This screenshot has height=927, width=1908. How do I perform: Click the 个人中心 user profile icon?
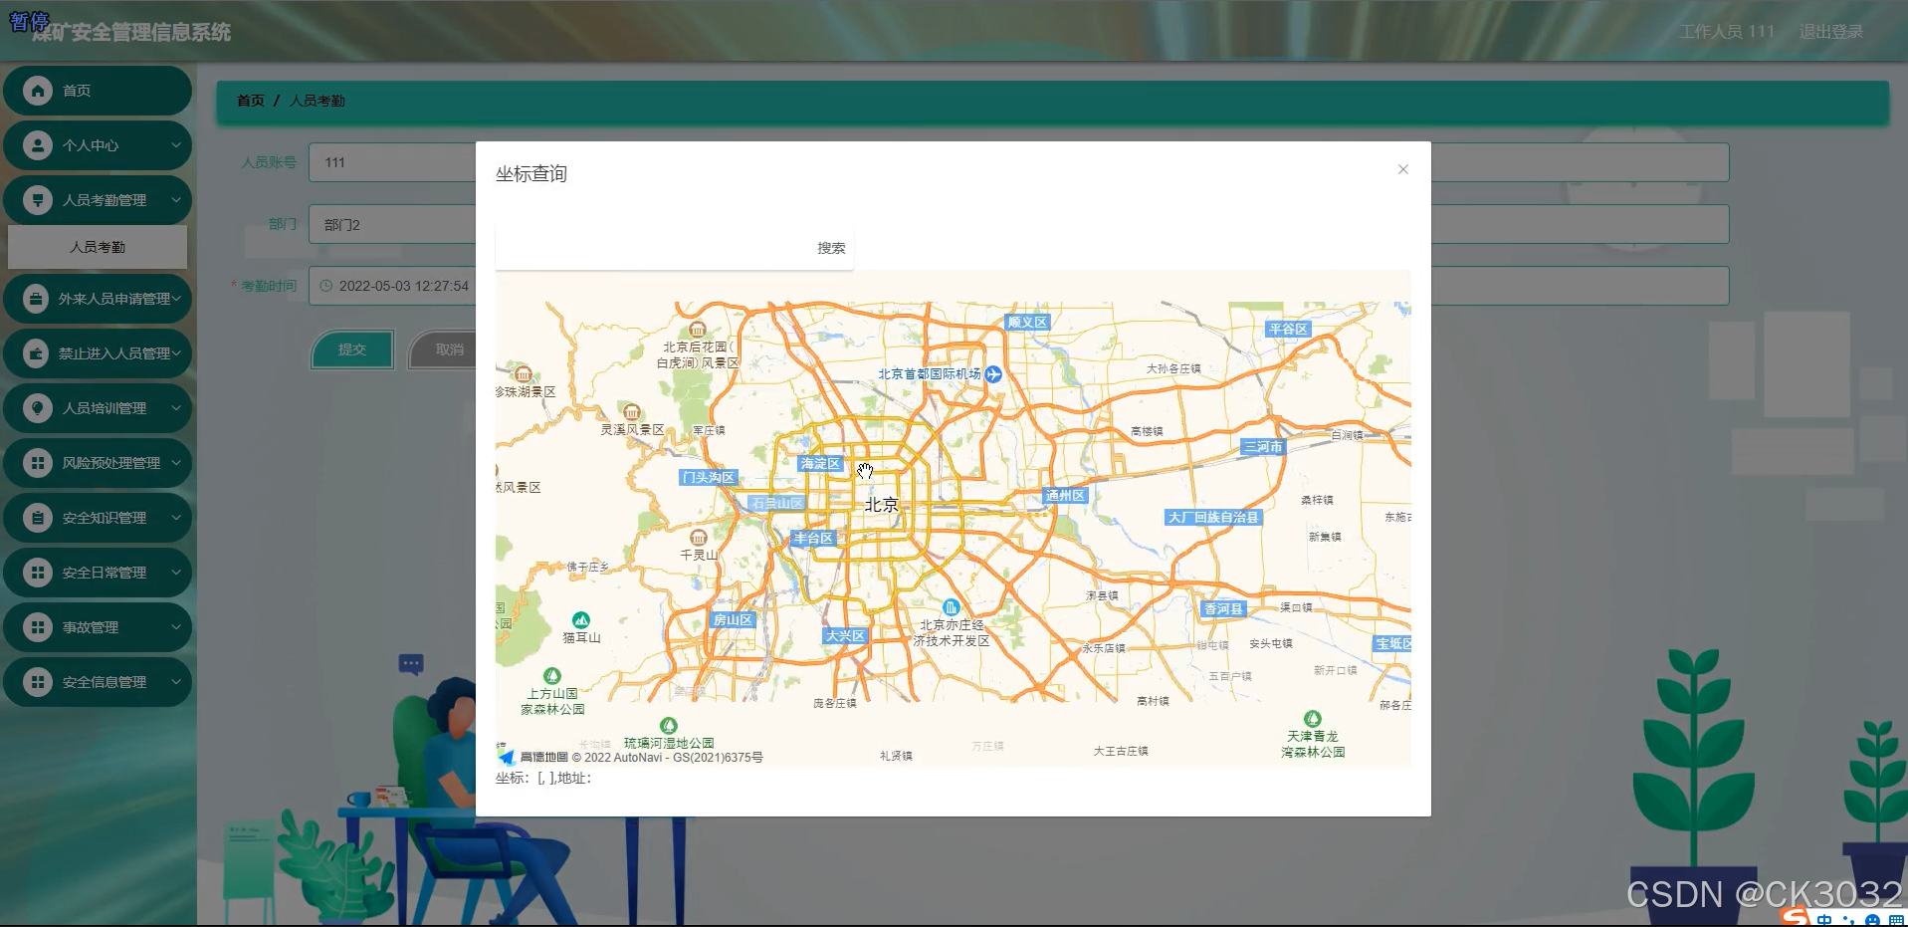38,145
